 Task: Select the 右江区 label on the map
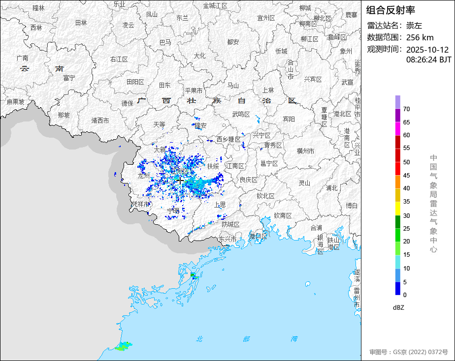click(x=119, y=59)
